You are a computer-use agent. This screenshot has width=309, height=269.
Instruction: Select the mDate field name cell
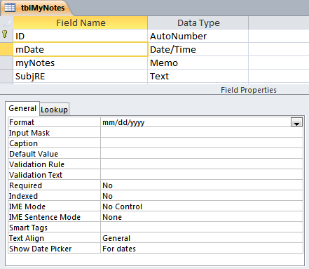(x=81, y=49)
